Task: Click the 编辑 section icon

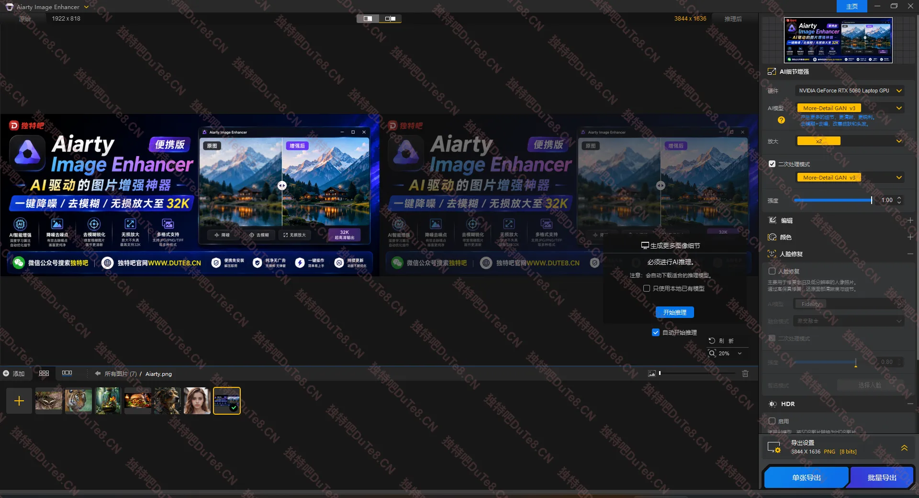Action: point(772,220)
